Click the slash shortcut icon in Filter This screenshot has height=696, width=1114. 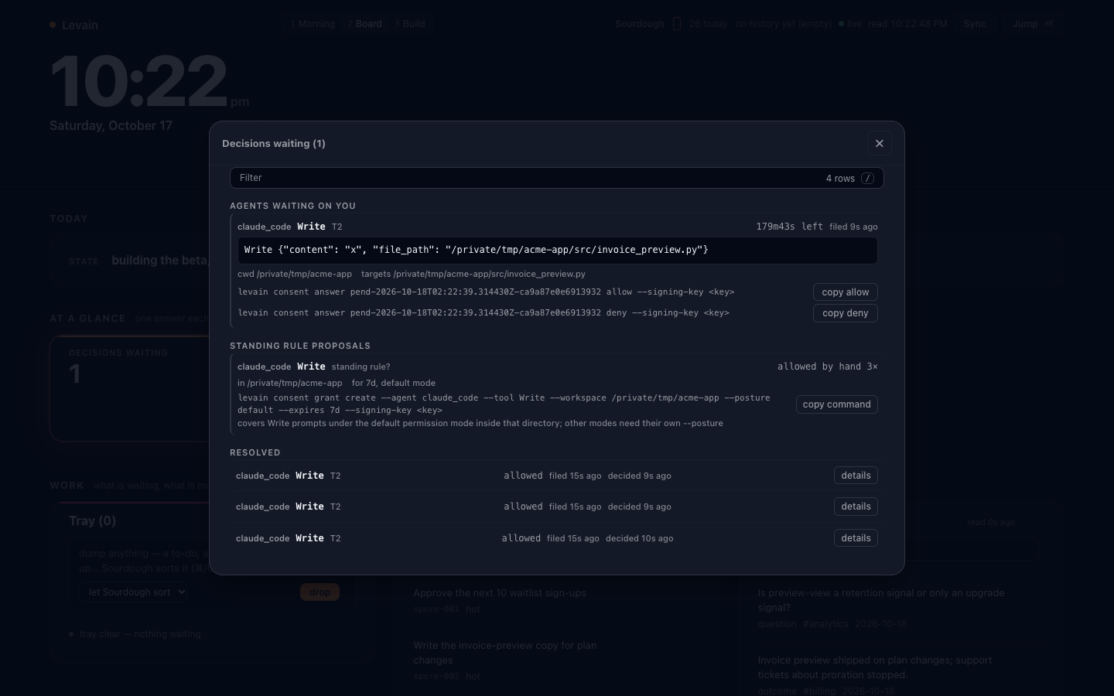point(868,179)
